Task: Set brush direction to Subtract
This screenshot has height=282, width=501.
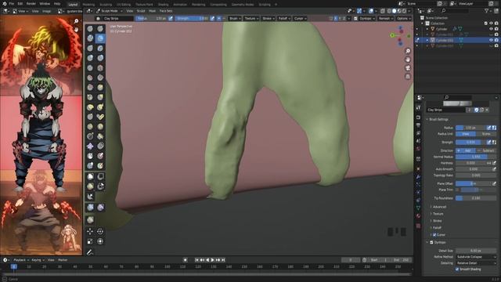Action: coord(486,150)
